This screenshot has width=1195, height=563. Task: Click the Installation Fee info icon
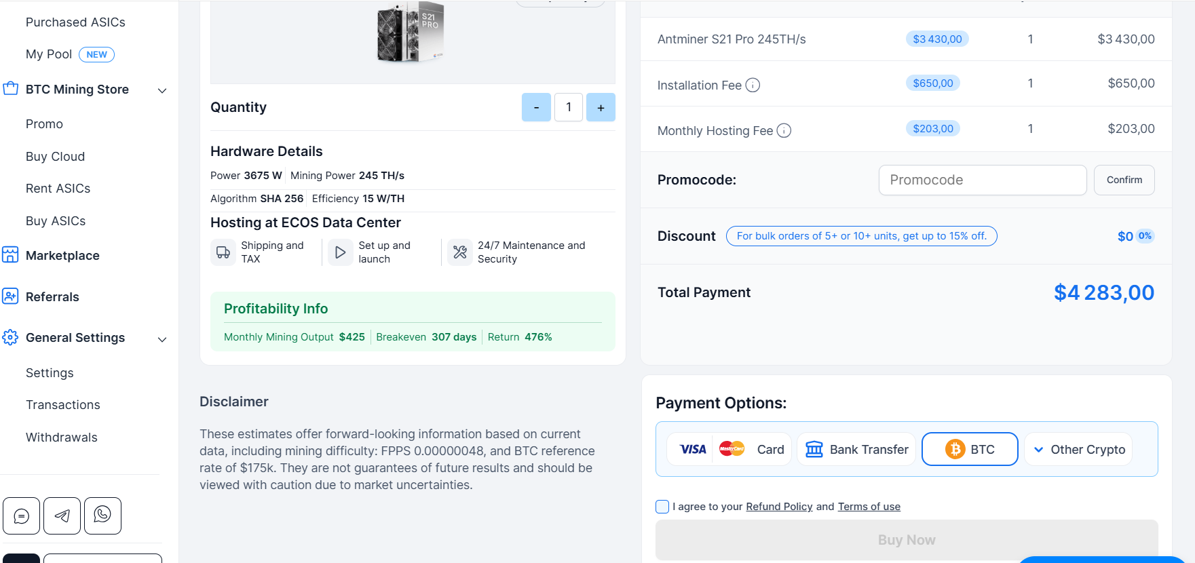pyautogui.click(x=753, y=85)
